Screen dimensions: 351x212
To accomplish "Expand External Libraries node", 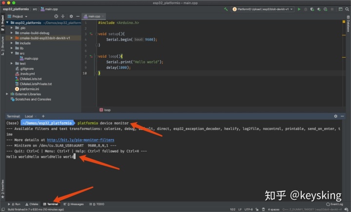I will pos(7,94).
